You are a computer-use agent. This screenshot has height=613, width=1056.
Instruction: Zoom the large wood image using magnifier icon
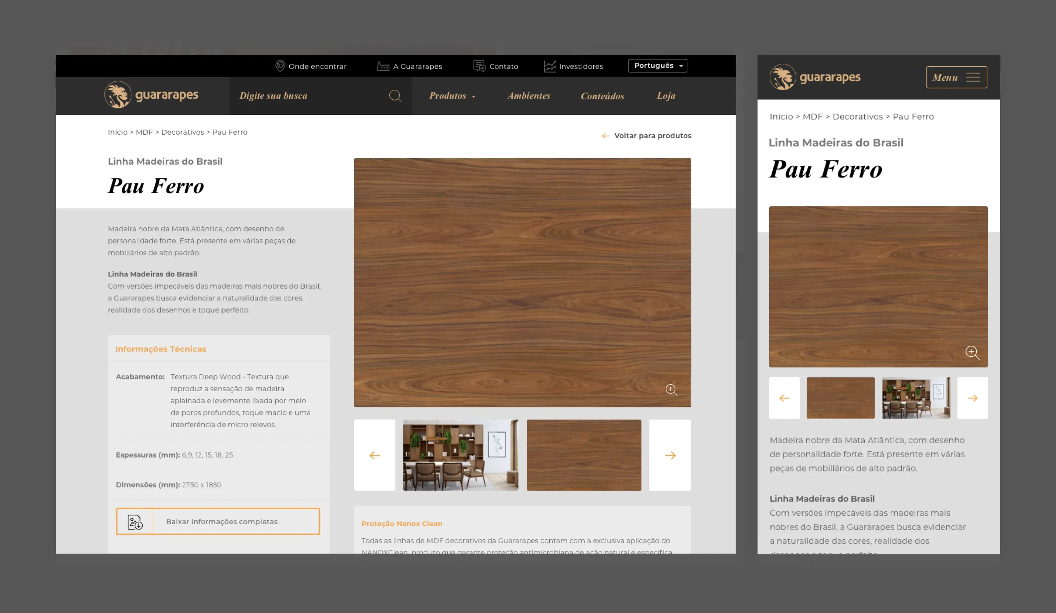pyautogui.click(x=671, y=390)
